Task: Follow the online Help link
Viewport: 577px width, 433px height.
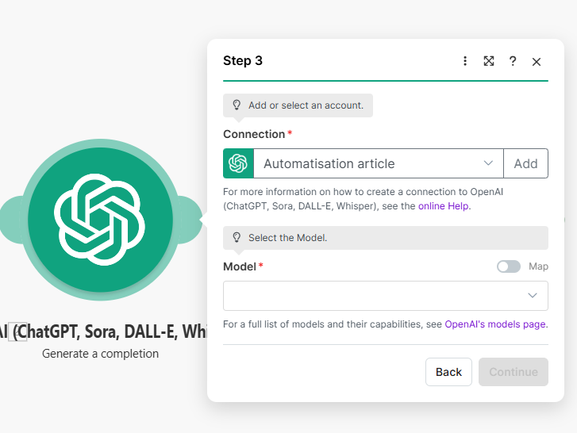Action: click(x=443, y=206)
